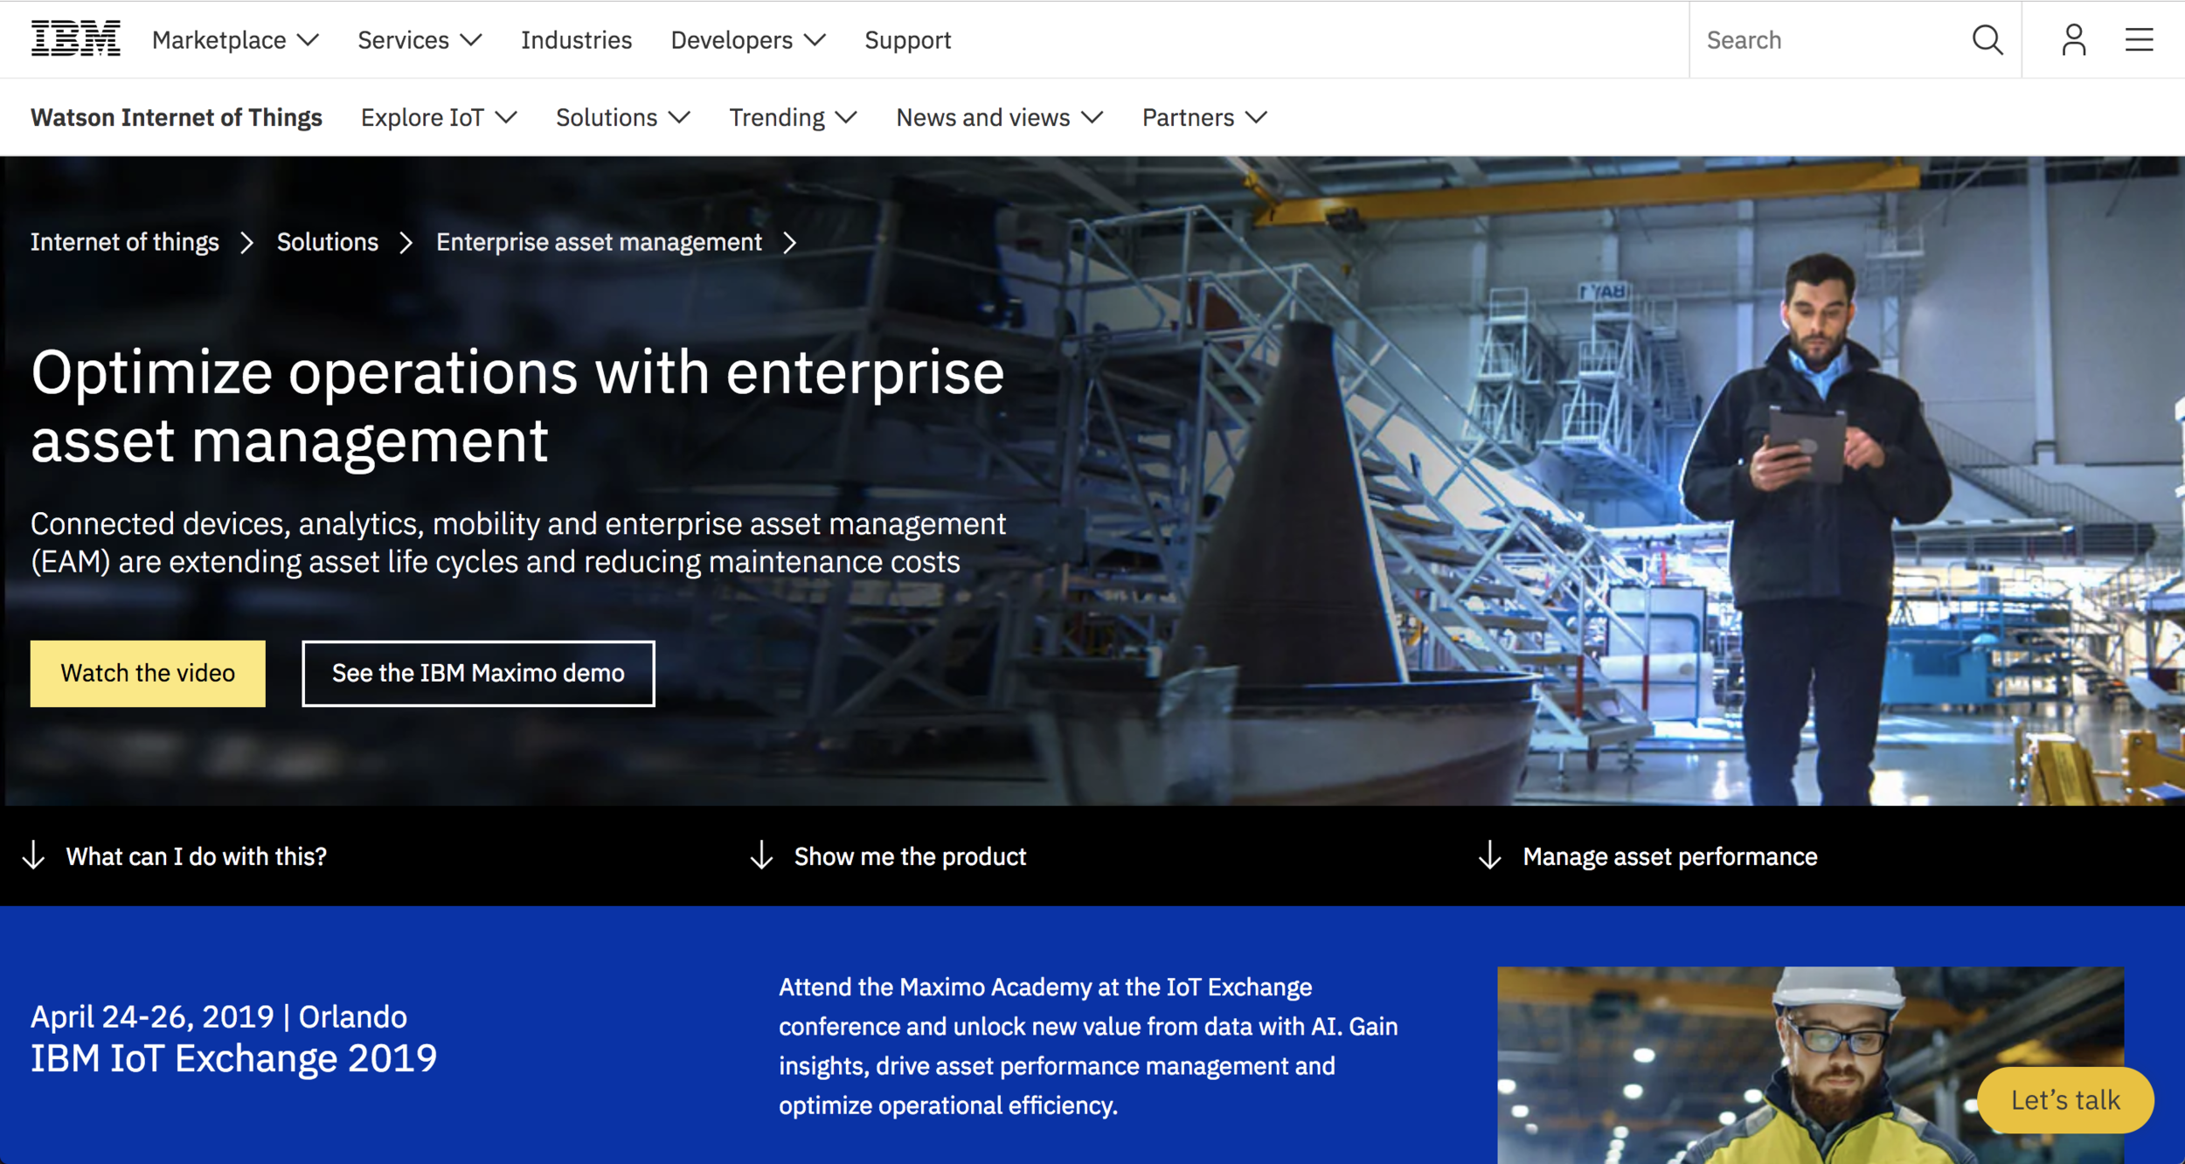Expand the Solutions submenu in the Watson IoT bar
The image size is (2185, 1164).
[x=623, y=118]
